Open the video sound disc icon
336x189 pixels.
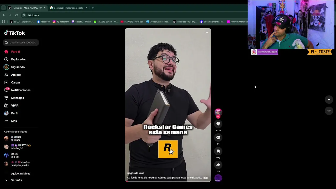218,178
